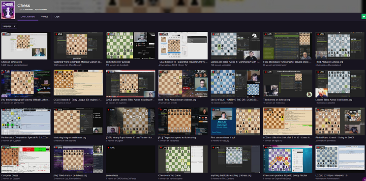Open the 'Chess.com Top Game' thumbnail
This screenshot has height=181, width=366.
click(x=183, y=159)
